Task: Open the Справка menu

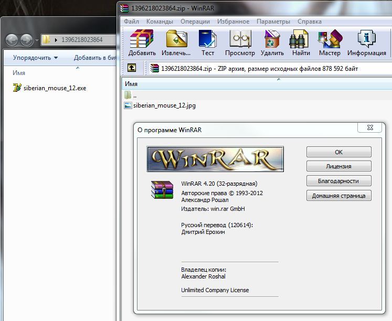Action: 309,22
